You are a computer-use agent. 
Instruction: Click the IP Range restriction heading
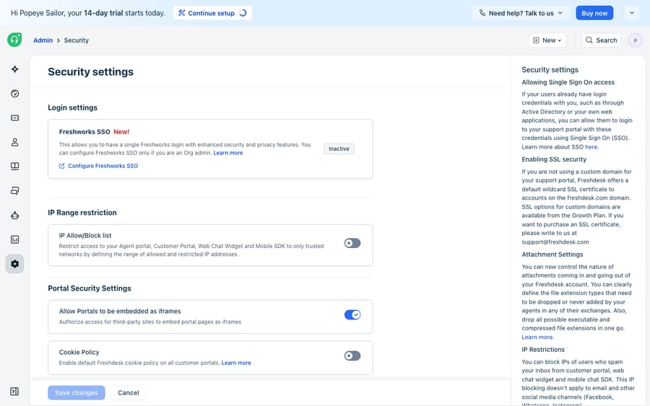click(x=82, y=213)
